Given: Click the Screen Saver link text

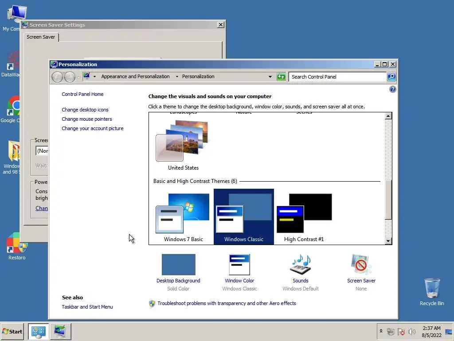Looking at the screenshot, I should point(361,281).
